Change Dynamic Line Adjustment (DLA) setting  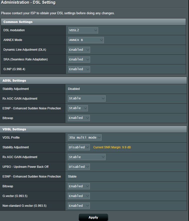coord(79,50)
